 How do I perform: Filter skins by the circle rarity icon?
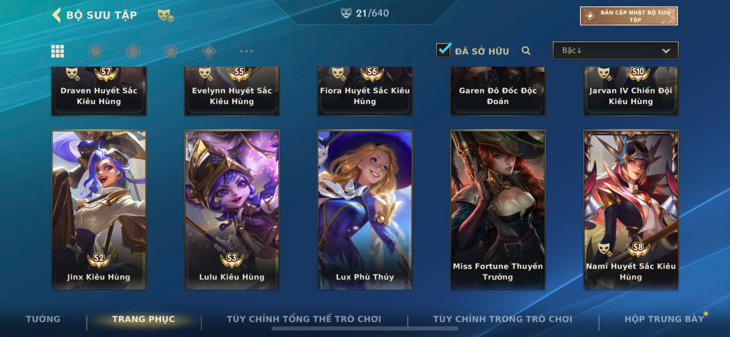[95, 51]
